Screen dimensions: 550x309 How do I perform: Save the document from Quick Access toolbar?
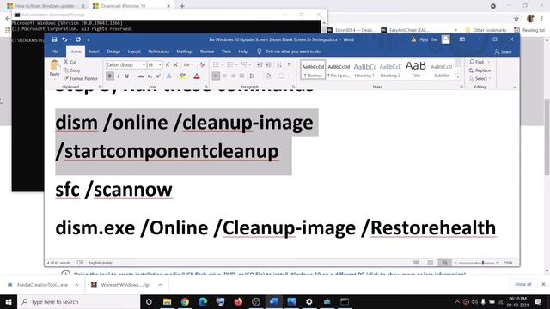click(x=54, y=39)
